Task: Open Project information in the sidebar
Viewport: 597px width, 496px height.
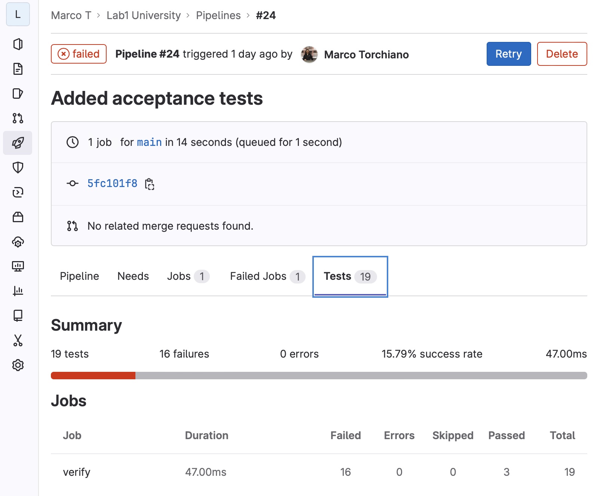Action: 18,45
